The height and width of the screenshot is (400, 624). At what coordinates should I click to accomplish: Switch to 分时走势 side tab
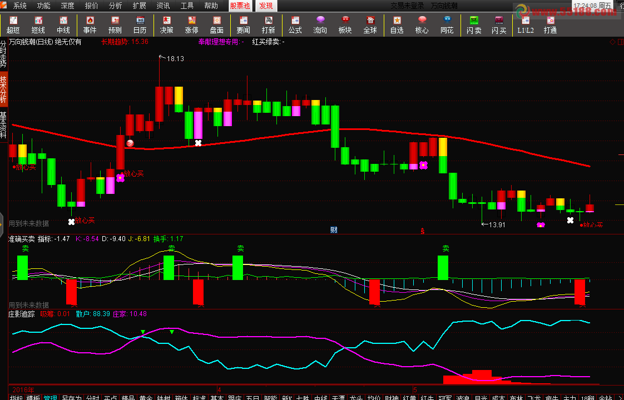tap(3, 54)
